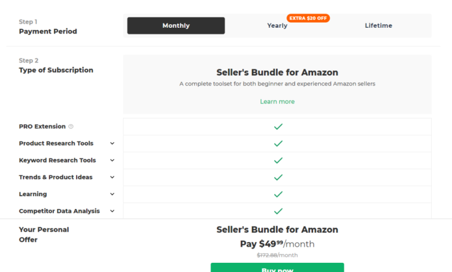The image size is (452, 272).
Task: Expand Competitor Data Analysis chevron
Action: (x=112, y=211)
